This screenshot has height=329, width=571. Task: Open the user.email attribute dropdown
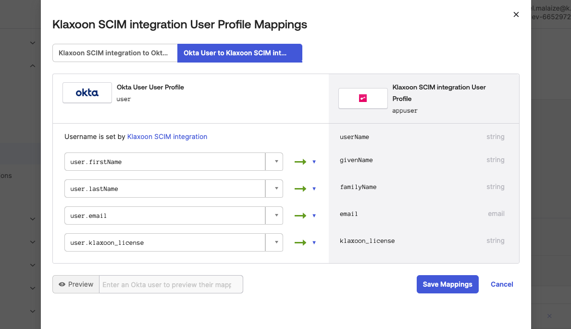(x=276, y=216)
